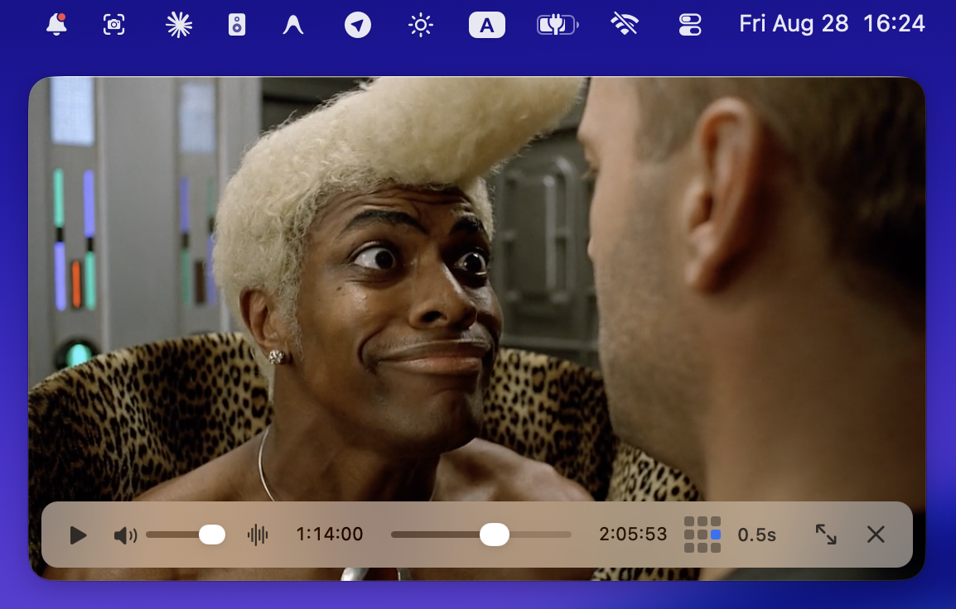Open the notification bell in menu bar

click(56, 24)
